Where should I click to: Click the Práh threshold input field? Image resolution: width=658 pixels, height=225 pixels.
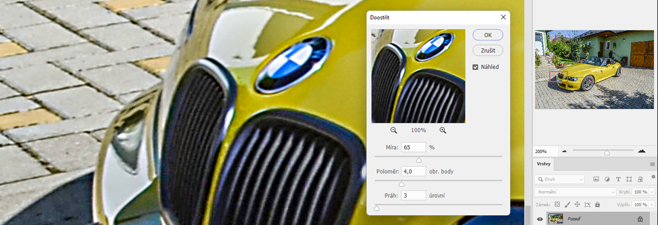(x=413, y=196)
